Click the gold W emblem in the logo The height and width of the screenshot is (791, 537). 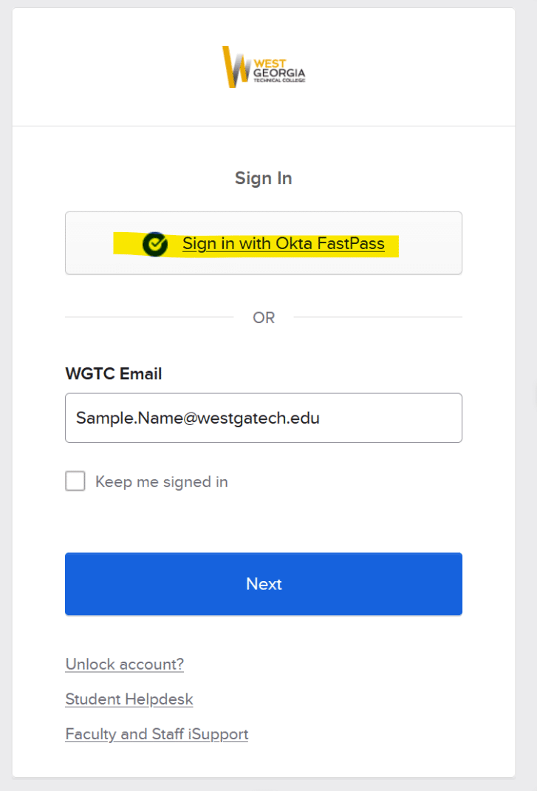[x=235, y=65]
